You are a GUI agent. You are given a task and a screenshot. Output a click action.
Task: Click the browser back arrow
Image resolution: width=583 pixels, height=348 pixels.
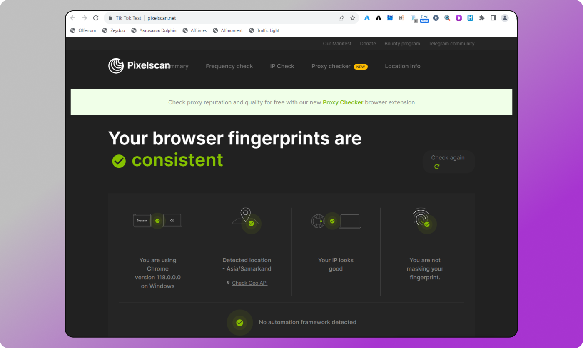click(x=73, y=18)
